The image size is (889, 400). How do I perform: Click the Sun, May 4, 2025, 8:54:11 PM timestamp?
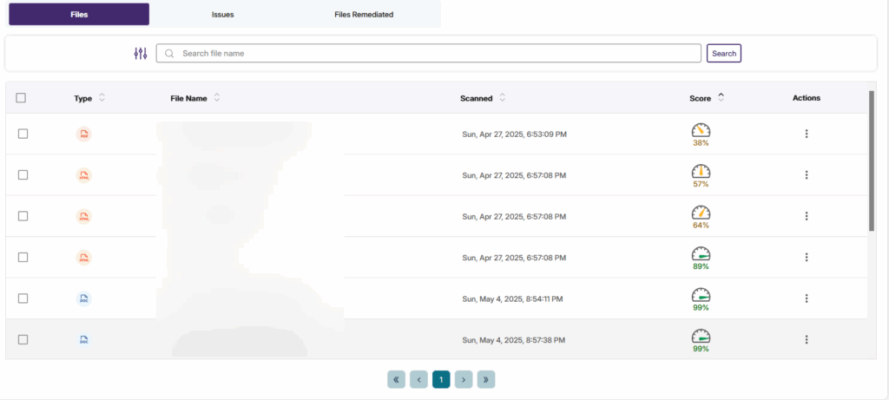pyautogui.click(x=512, y=298)
